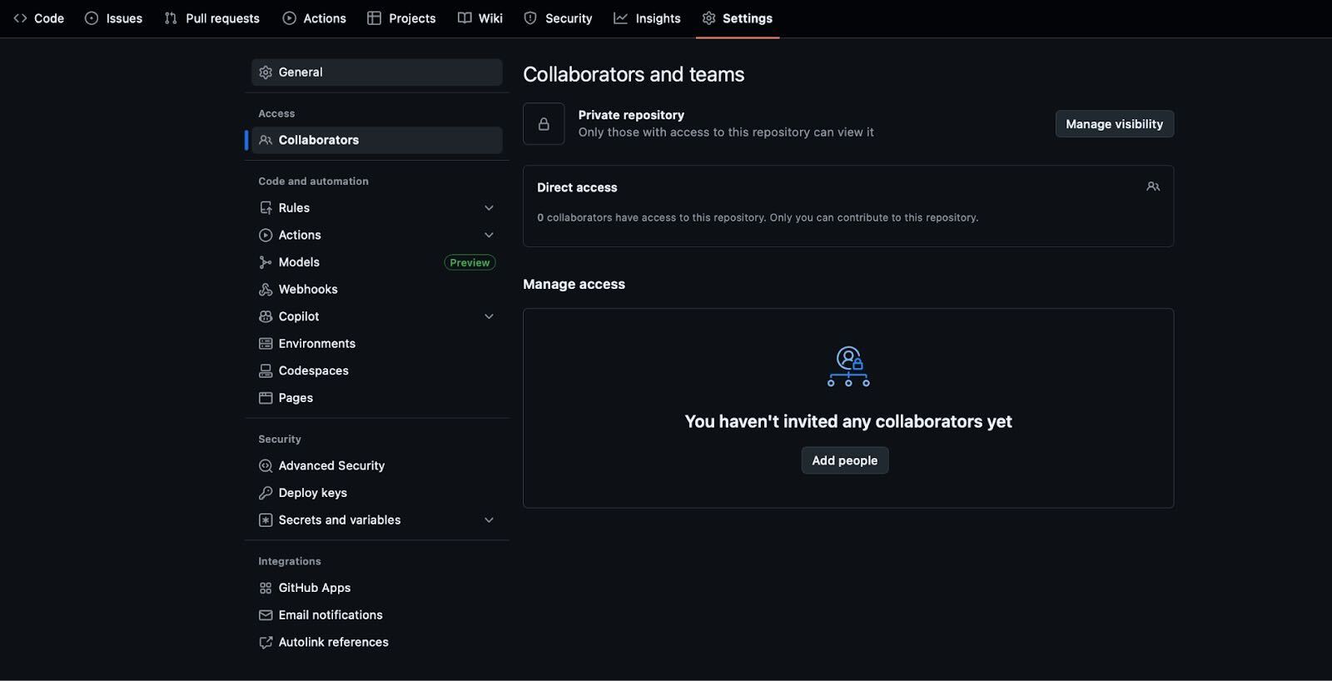Image resolution: width=1332 pixels, height=681 pixels.
Task: Click the Codespaces icon in sidebar
Action: click(266, 371)
